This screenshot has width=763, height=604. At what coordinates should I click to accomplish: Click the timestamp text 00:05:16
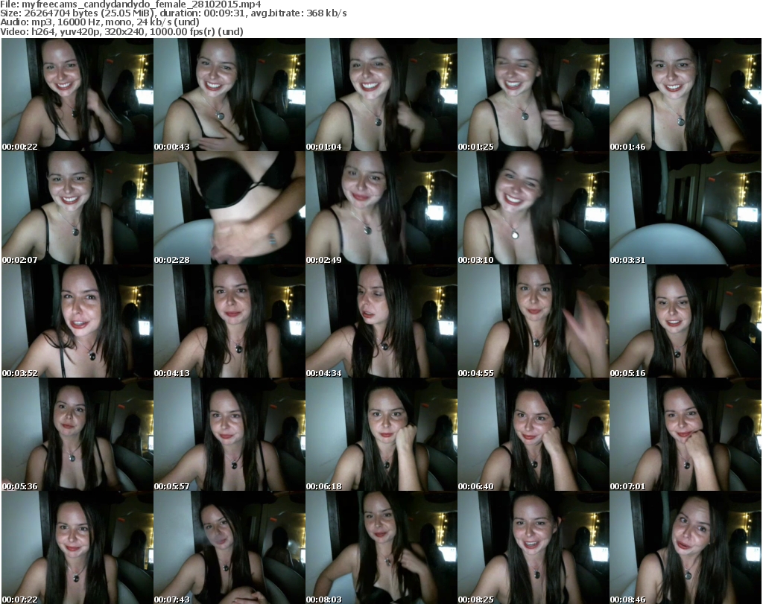pos(627,373)
